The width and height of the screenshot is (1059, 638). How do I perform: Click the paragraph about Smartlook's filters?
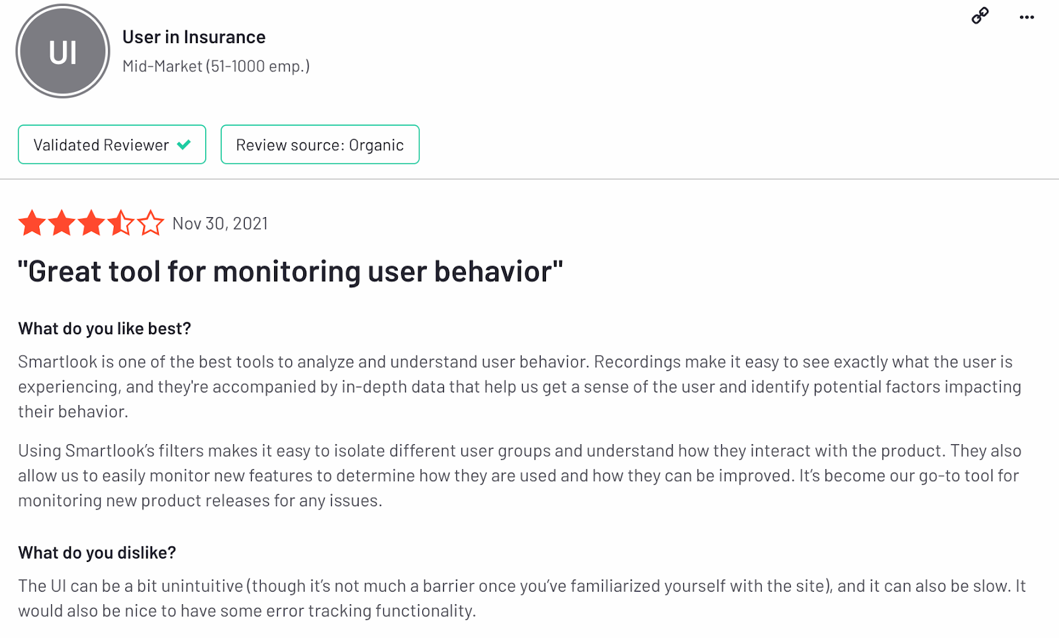tap(520, 476)
